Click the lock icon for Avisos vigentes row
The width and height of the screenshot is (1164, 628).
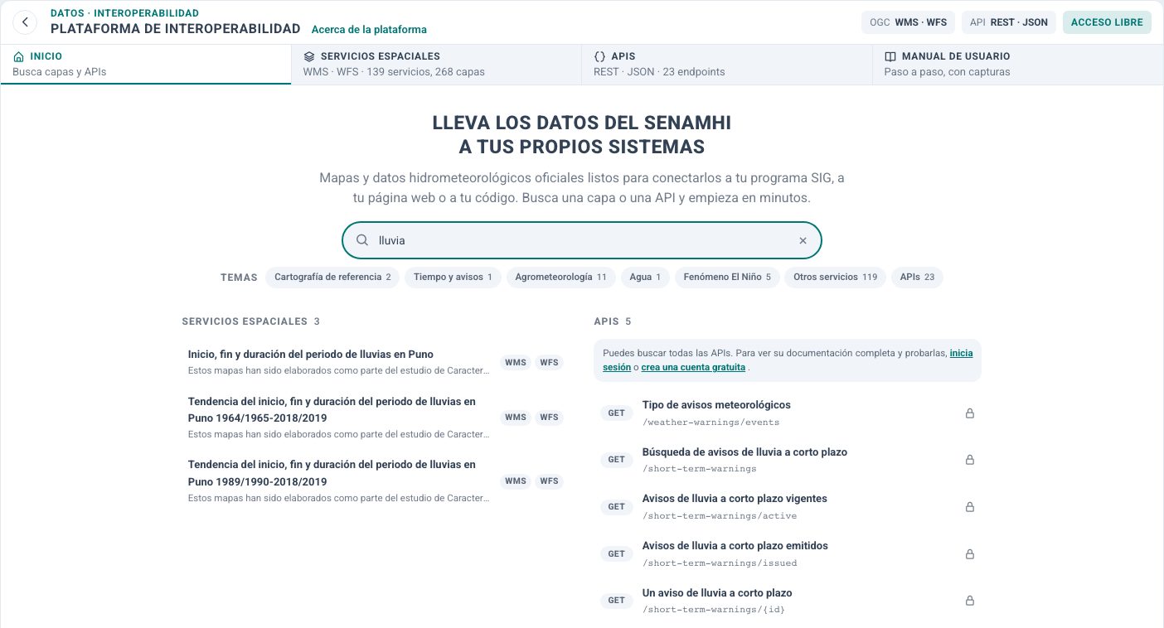click(x=970, y=507)
